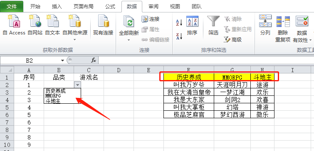Image resolution: width=314 pixels, height=151 pixels.
Task: Sort ascending A to Z
Action: pyautogui.click(x=179, y=22)
